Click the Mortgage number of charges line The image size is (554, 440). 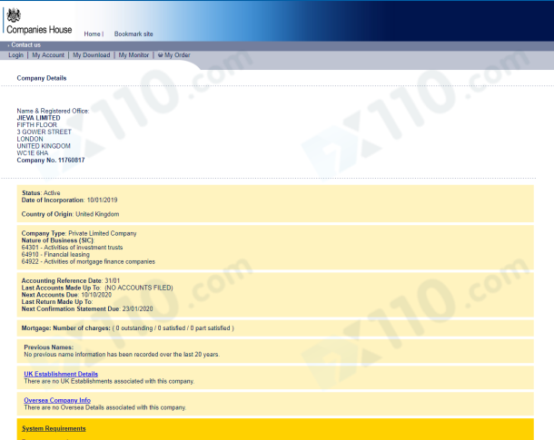[x=127, y=328]
